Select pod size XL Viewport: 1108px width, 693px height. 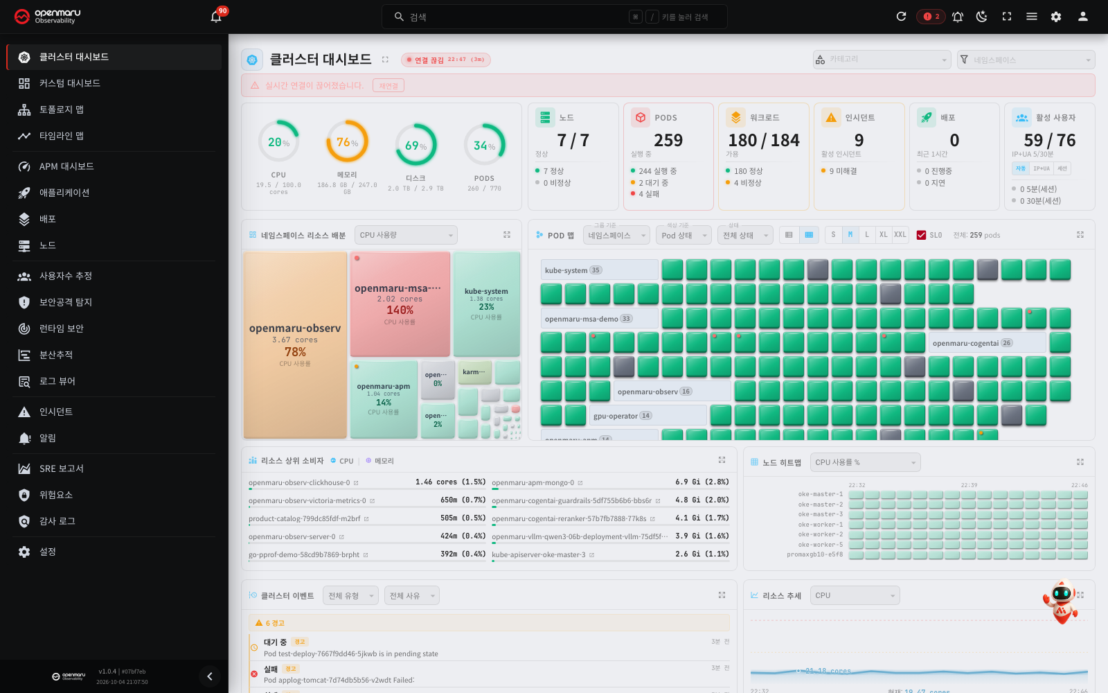884,235
